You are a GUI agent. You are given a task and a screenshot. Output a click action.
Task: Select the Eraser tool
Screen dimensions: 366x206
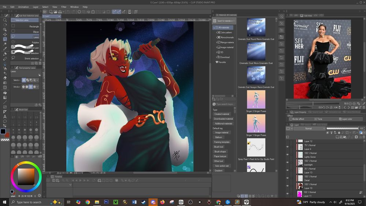[5, 78]
